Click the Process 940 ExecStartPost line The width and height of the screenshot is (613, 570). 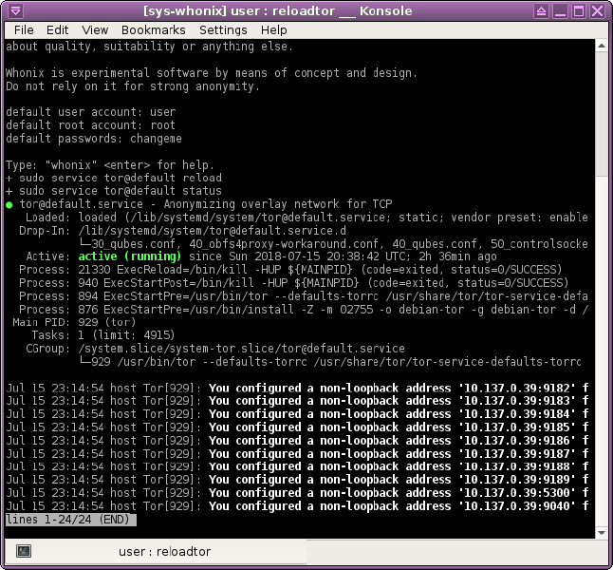click(293, 283)
